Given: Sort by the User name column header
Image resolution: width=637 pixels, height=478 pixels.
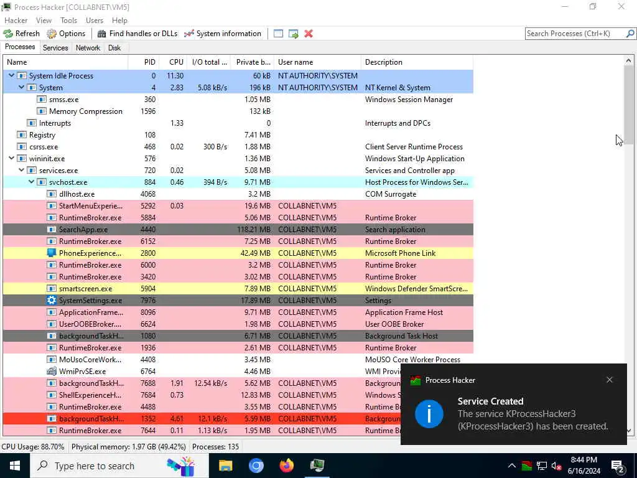Looking at the screenshot, I should [318, 62].
